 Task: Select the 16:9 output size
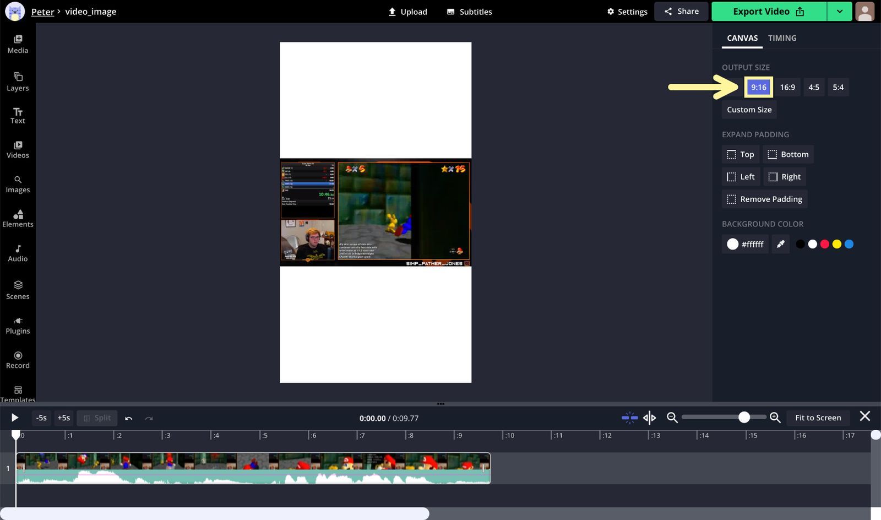787,87
